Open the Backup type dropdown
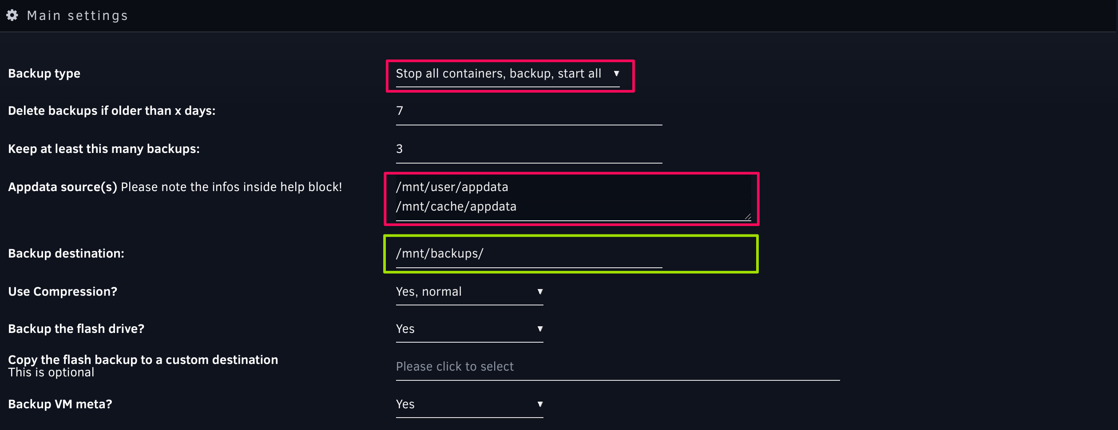Viewport: 1118px width, 430px height. (507, 74)
